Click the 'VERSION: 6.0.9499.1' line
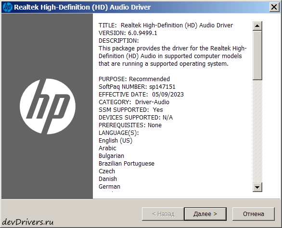Viewport: 282px width, 228px height. (x=128, y=33)
